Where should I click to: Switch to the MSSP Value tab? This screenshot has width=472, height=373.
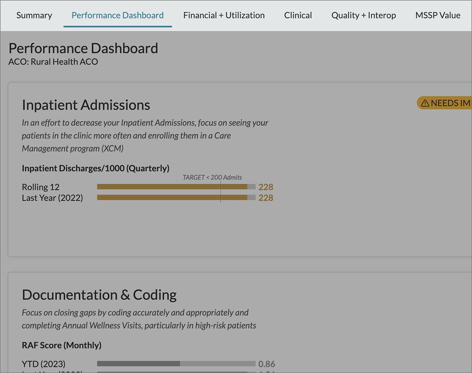point(437,15)
